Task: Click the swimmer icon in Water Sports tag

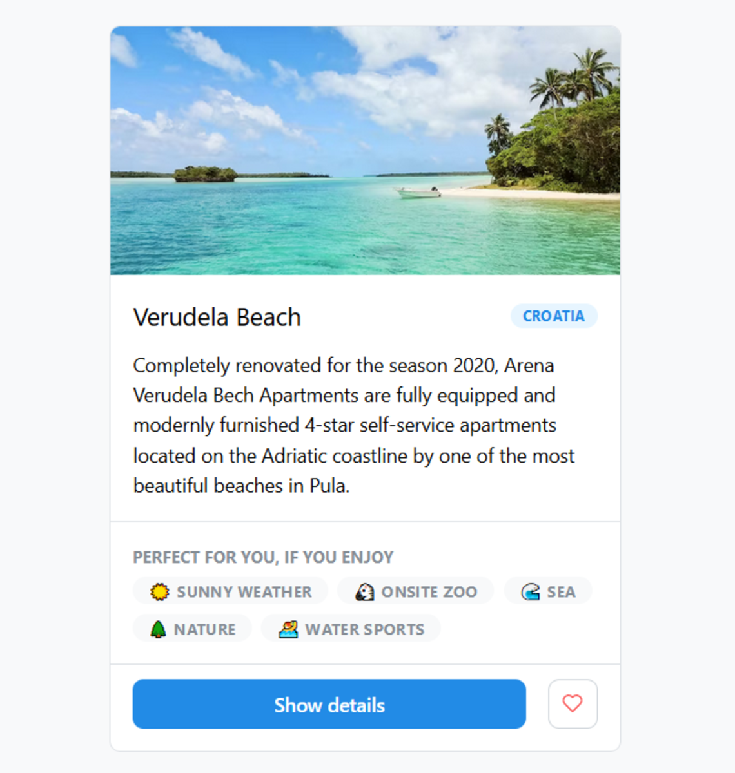Action: pyautogui.click(x=289, y=628)
